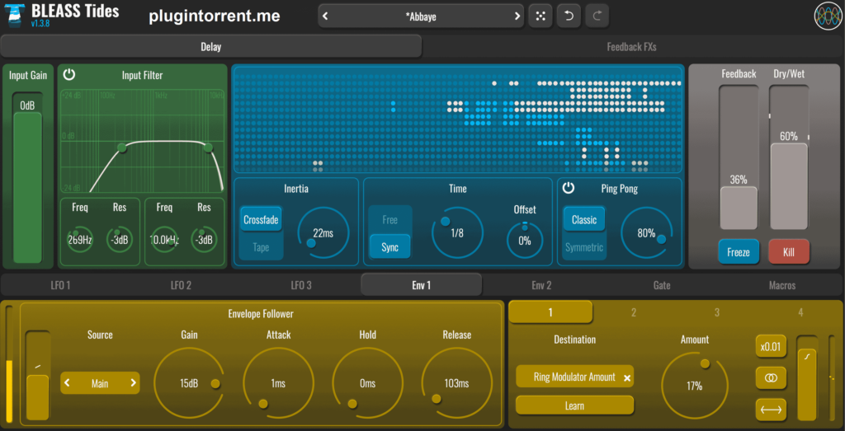Click the 269Hz high-pass Freq knob

tap(80, 240)
